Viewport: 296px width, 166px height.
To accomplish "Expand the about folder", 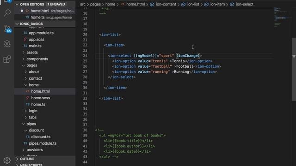I will (x=26, y=72).
